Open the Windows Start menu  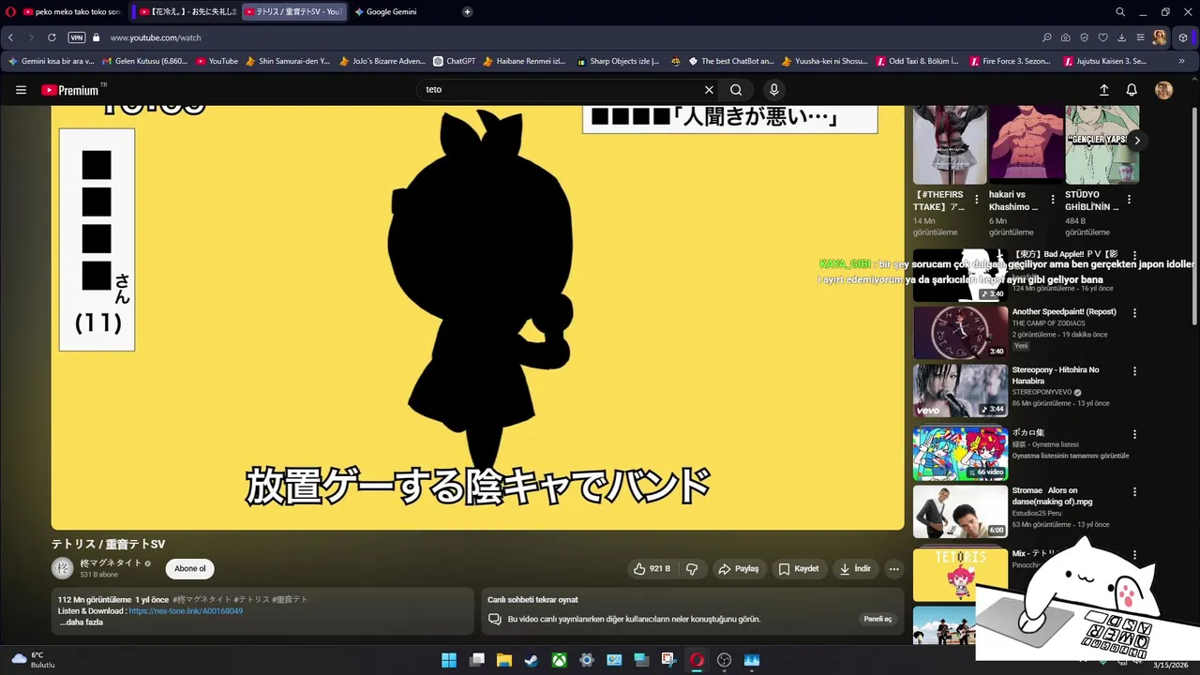449,660
